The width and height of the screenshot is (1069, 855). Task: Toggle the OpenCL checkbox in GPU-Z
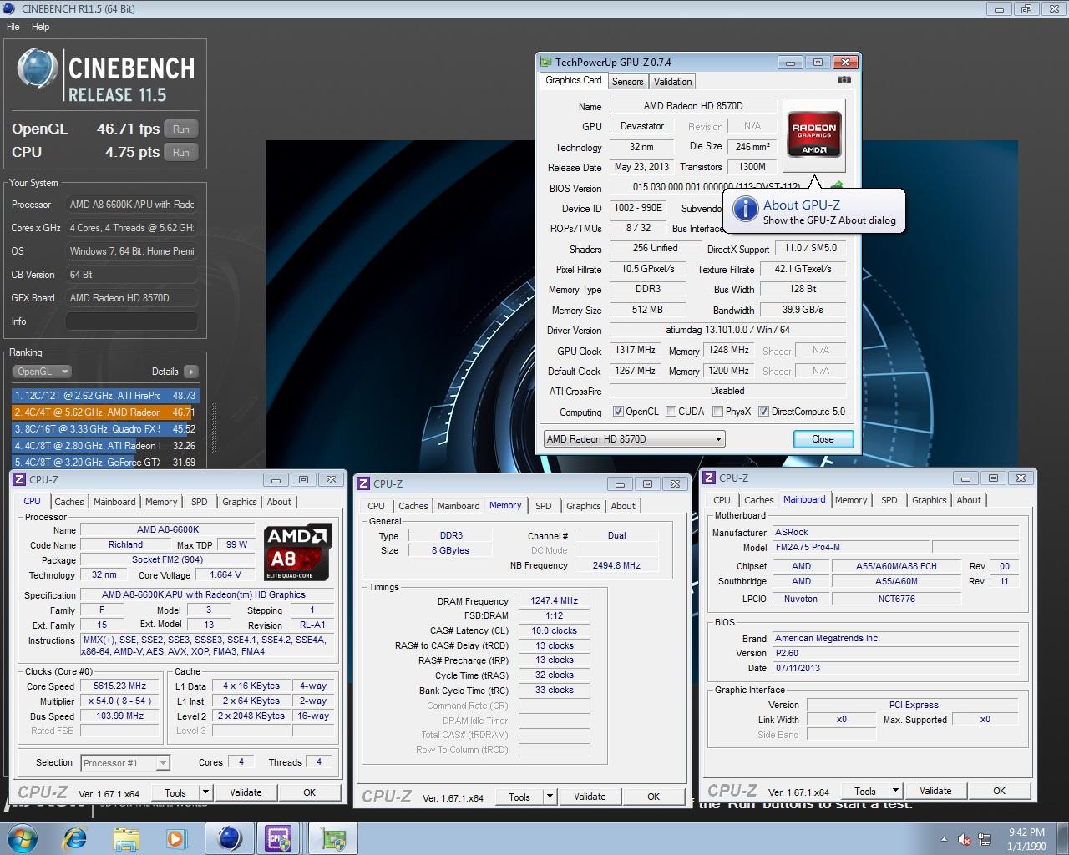[x=618, y=412]
